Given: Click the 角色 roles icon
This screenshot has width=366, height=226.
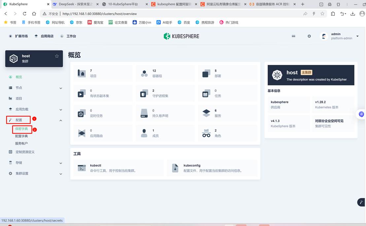Looking at the screenshot, I should coord(206,133).
